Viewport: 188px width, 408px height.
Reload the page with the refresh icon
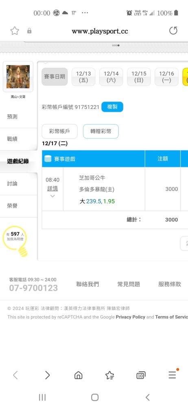tap(173, 31)
